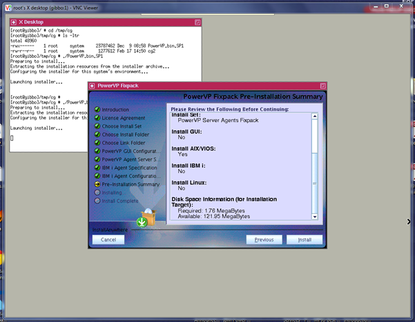Image resolution: width=415 pixels, height=322 pixels.
Task: Select the Choose Install Set step label
Action: [x=122, y=126]
